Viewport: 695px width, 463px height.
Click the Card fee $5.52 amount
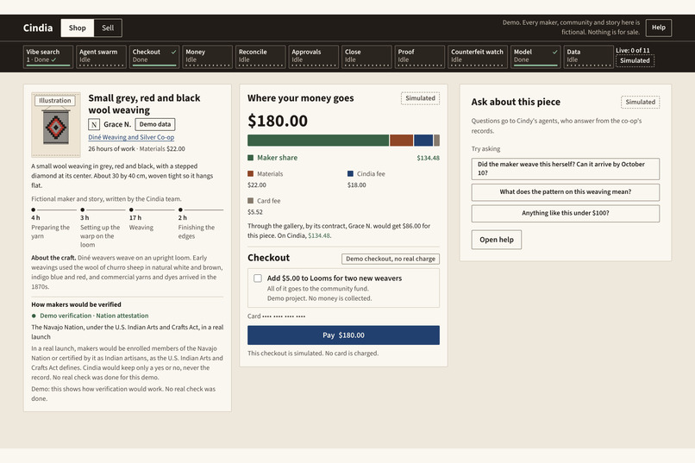[x=255, y=212]
